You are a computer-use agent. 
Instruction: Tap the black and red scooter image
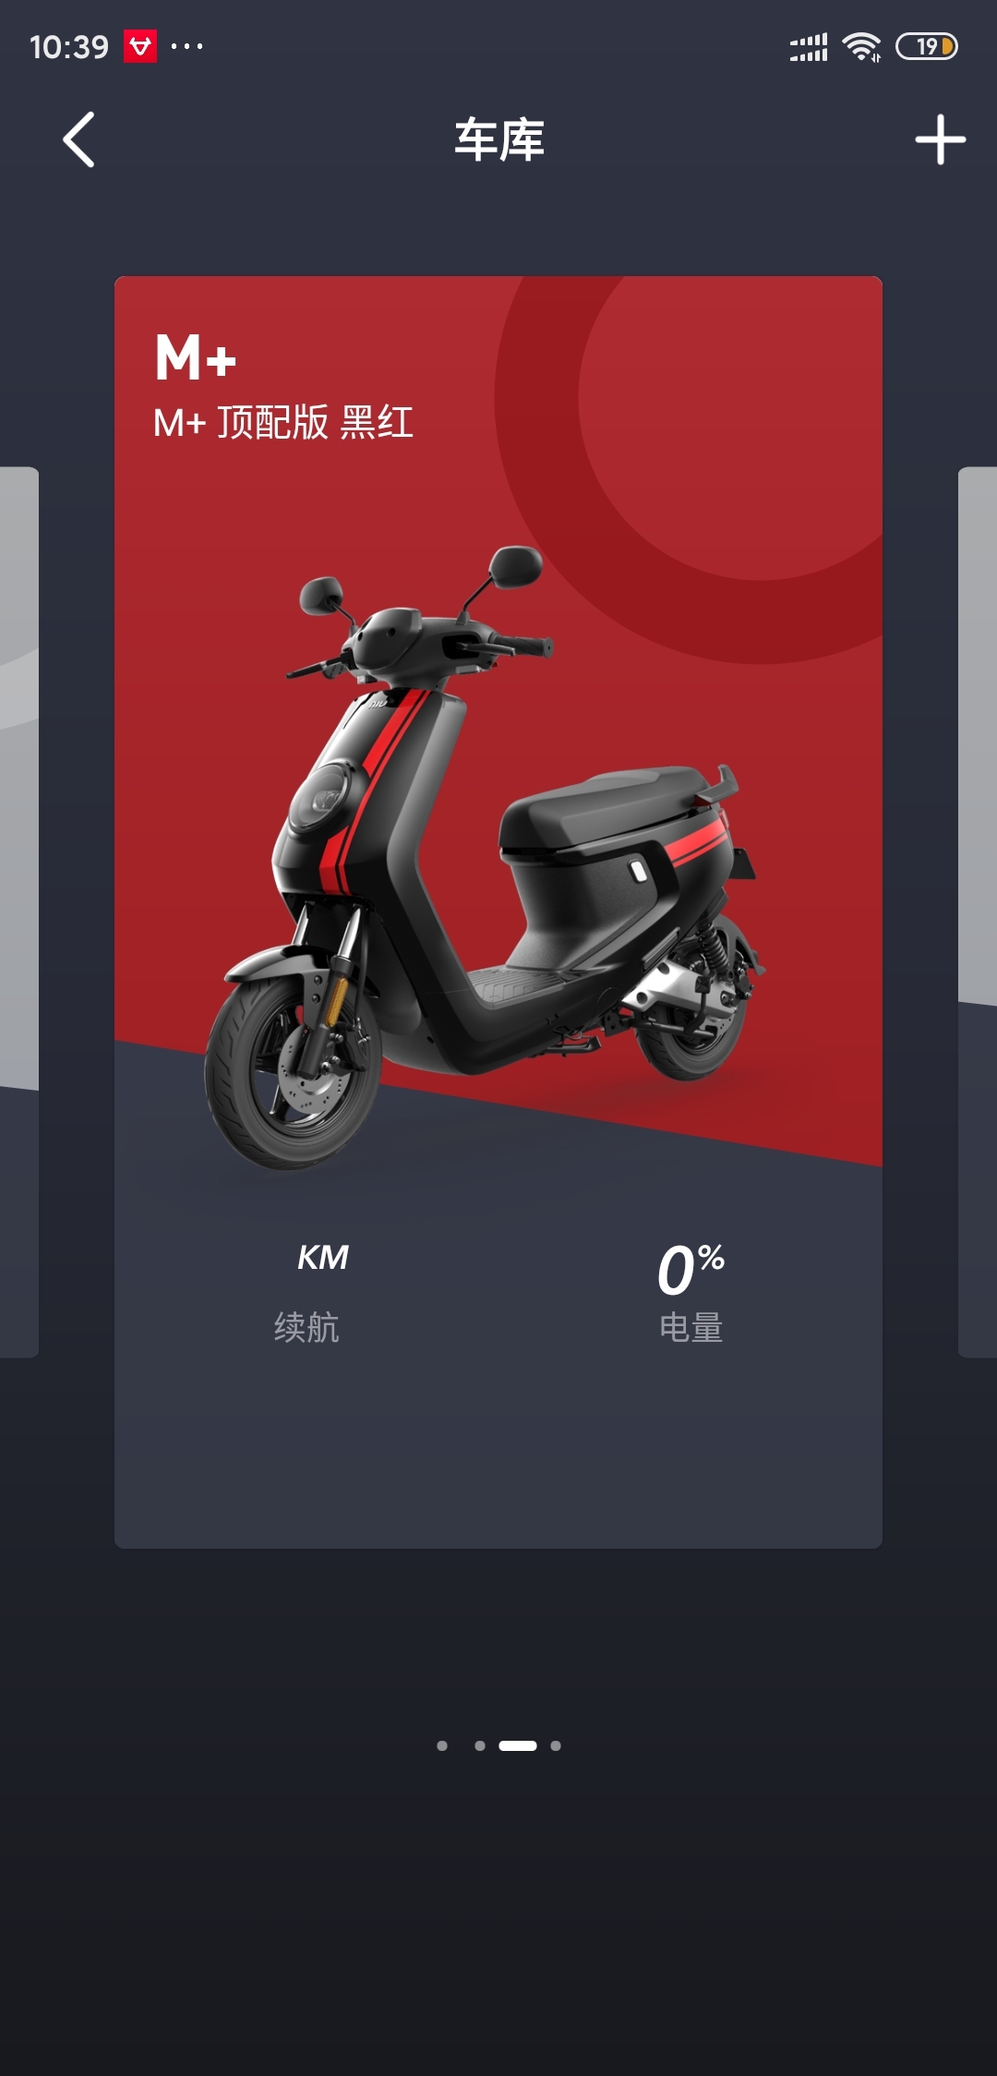pyautogui.click(x=484, y=857)
